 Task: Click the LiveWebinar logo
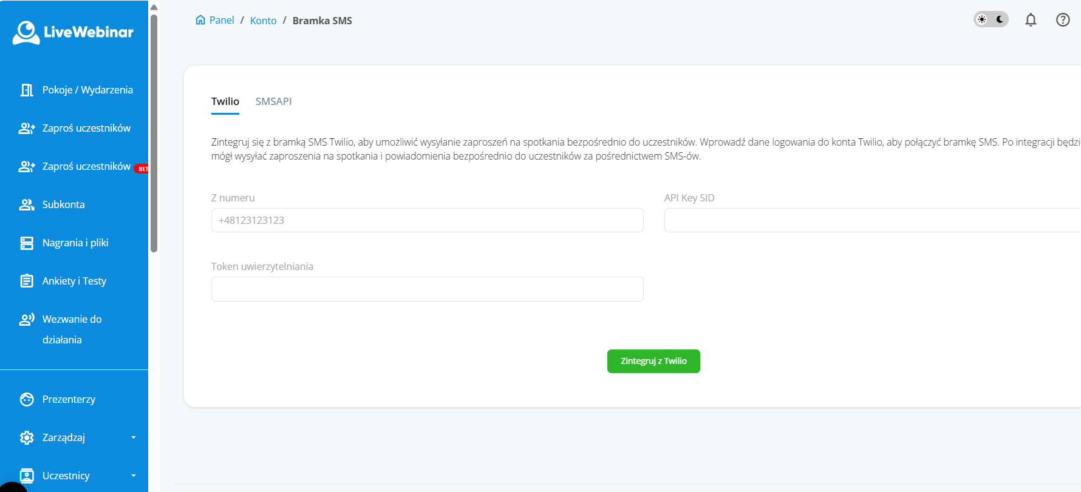[x=73, y=33]
